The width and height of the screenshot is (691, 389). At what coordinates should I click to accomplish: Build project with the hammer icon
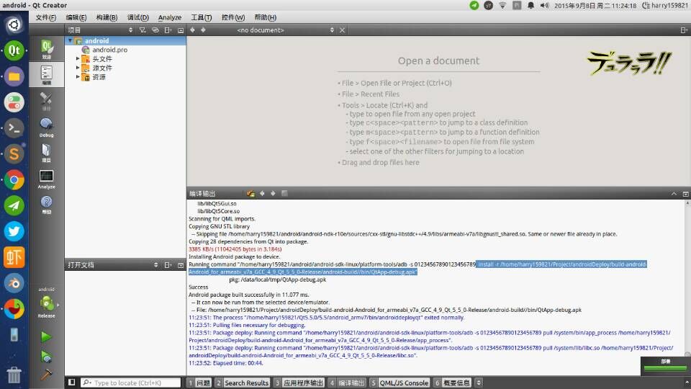(46, 375)
